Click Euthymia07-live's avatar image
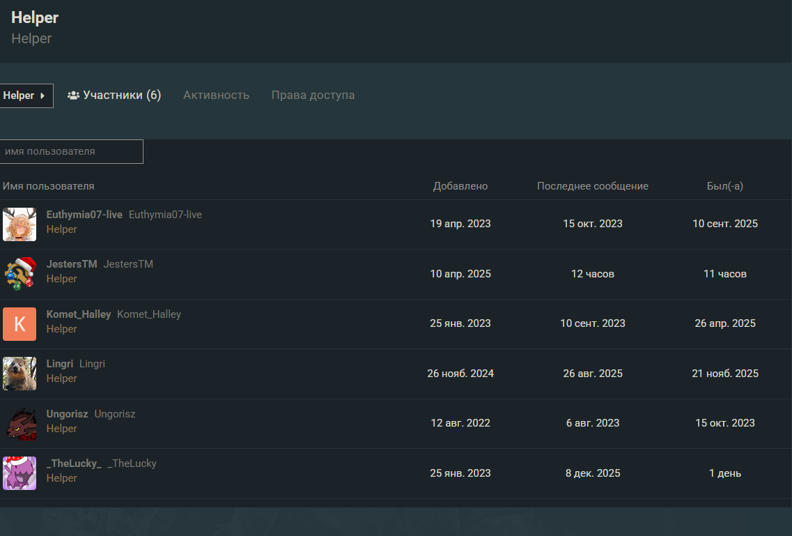 pos(20,224)
